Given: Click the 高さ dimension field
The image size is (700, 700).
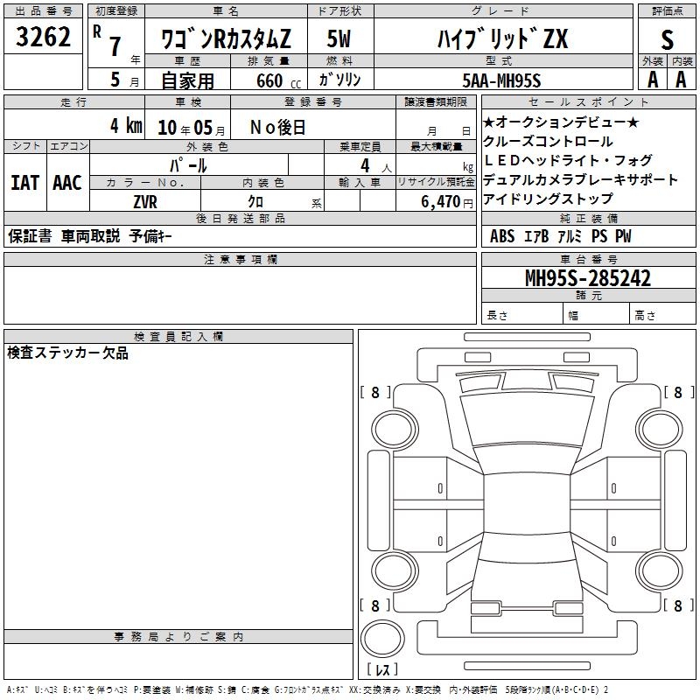Looking at the screenshot, I should point(662,315).
